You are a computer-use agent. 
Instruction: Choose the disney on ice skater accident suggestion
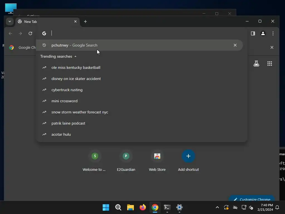point(141,79)
